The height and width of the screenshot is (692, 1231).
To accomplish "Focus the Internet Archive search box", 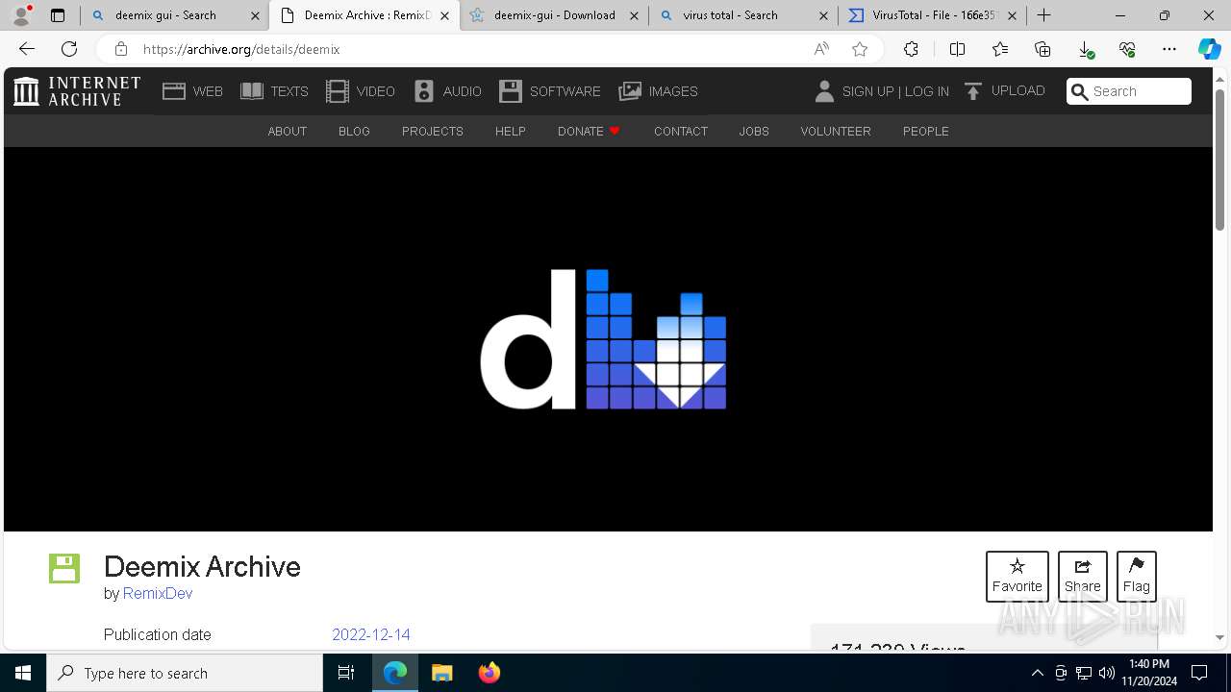I will tap(1129, 91).
